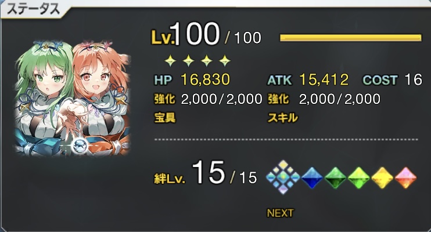Click the light green bond gem
431x232 pixels.
coord(358,178)
